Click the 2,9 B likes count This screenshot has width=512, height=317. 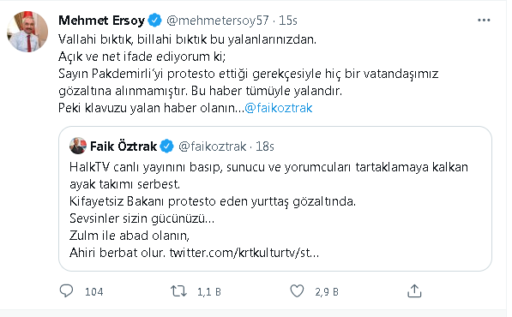click(x=327, y=291)
